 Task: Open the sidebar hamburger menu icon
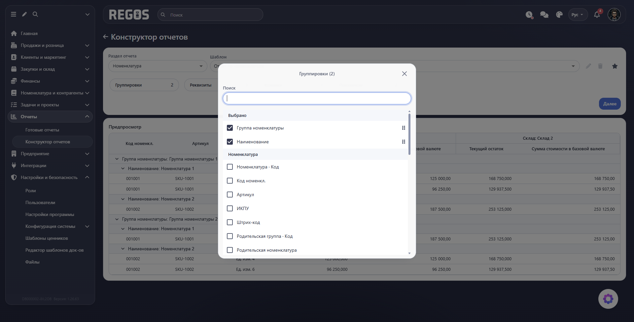[x=14, y=14]
